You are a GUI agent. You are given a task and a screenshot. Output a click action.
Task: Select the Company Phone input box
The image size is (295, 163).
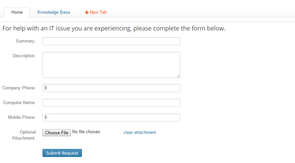(111, 88)
